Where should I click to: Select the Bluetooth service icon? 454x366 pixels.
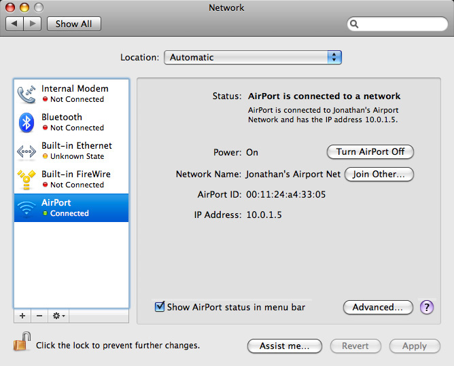(x=27, y=122)
